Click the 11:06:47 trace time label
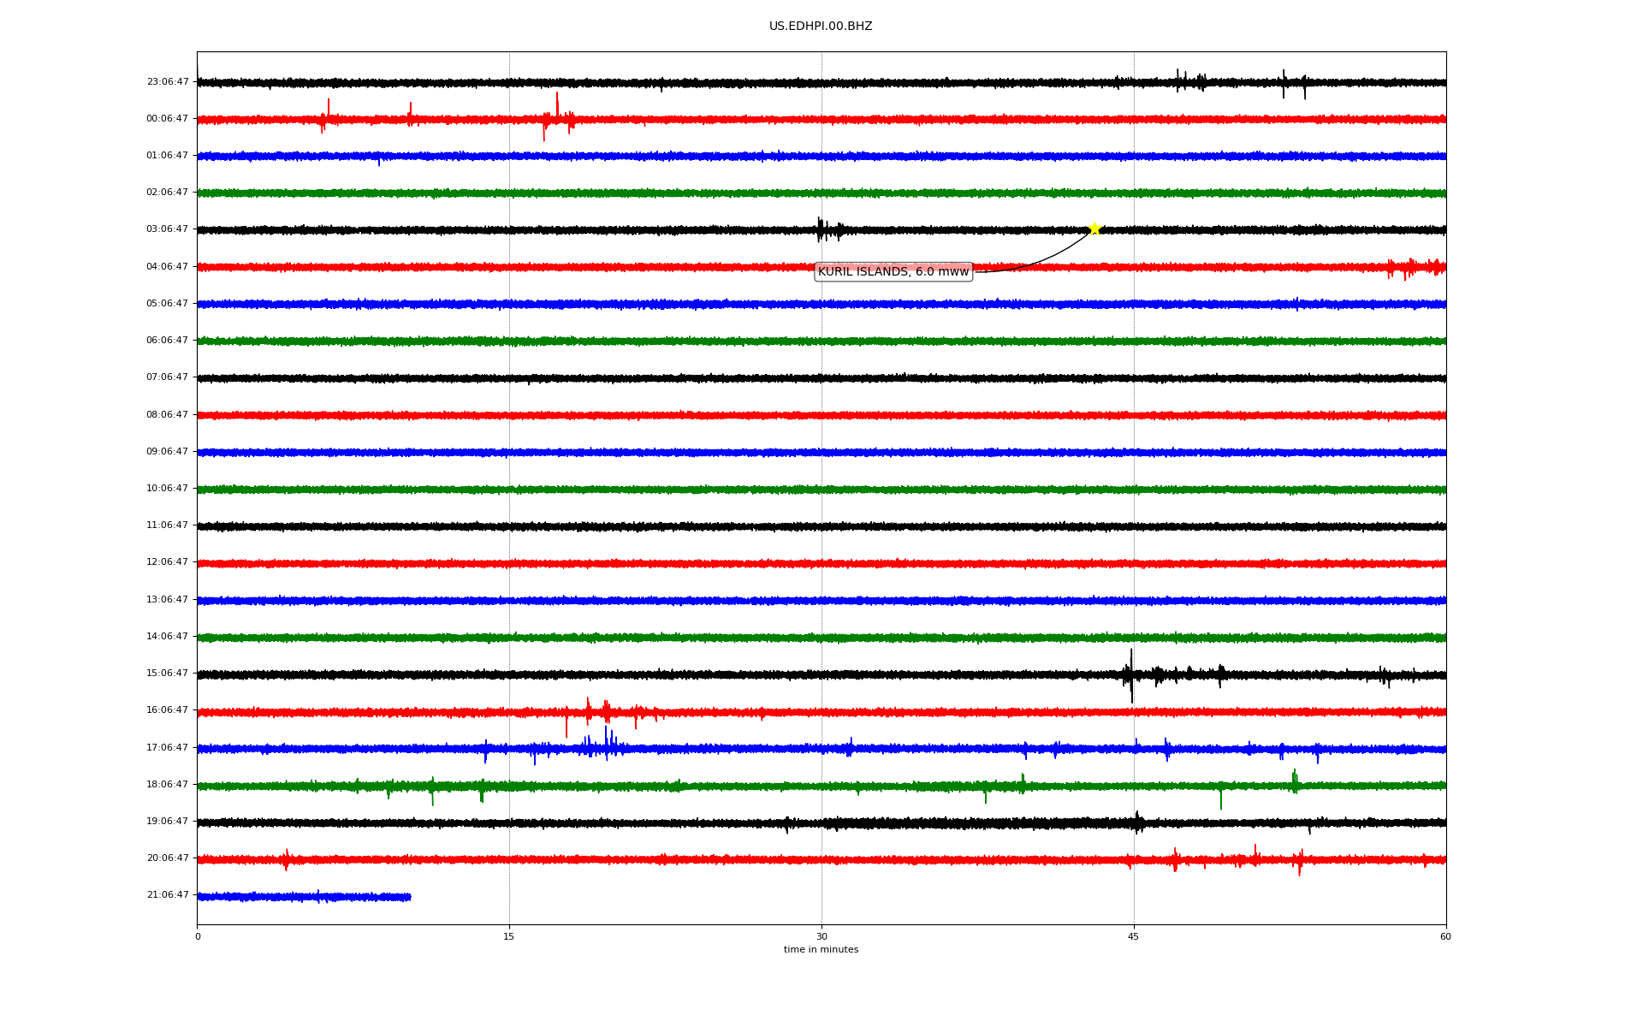The width and height of the screenshot is (1643, 1027). tap(168, 525)
